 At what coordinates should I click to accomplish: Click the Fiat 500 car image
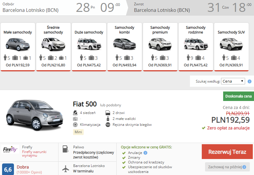coord(34,115)
